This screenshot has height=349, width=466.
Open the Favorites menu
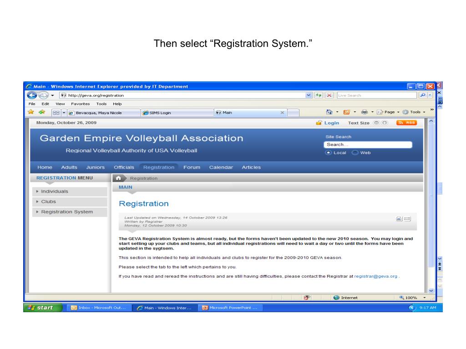[x=80, y=104]
